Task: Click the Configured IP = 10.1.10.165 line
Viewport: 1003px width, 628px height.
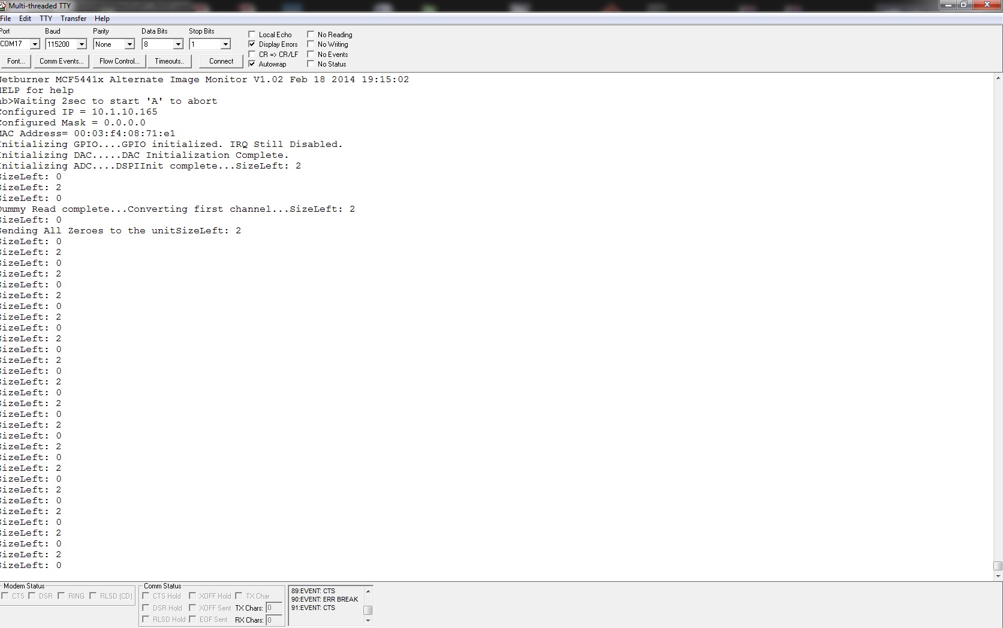Action: pyautogui.click(x=79, y=112)
